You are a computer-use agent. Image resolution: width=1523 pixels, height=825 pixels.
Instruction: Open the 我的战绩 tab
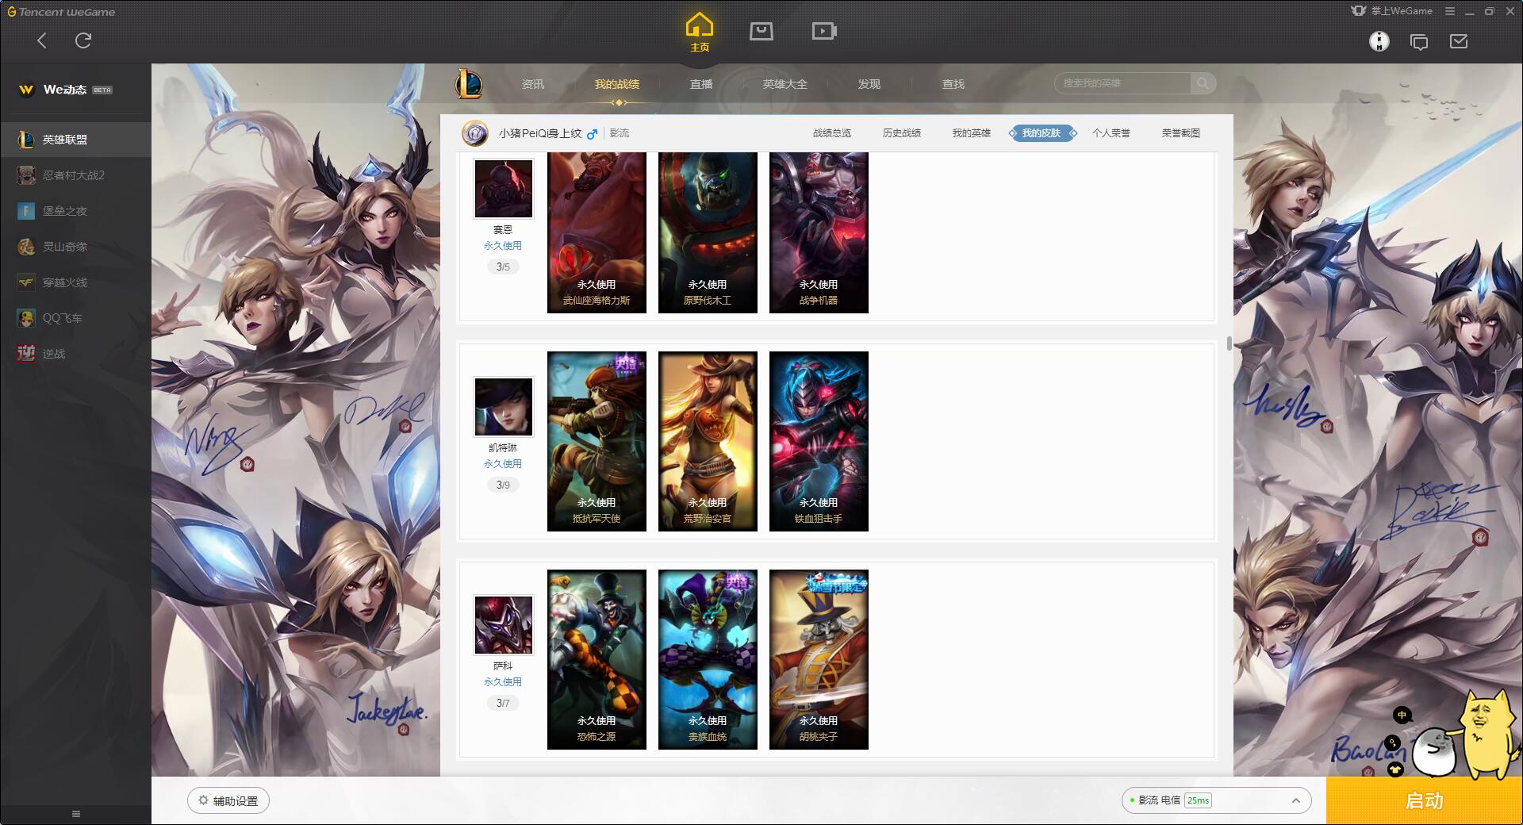(617, 84)
